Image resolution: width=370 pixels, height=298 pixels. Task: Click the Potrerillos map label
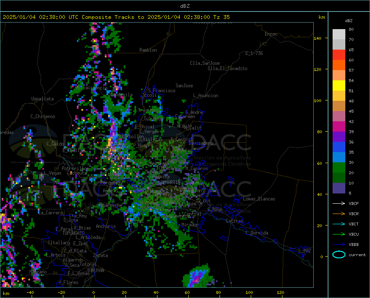click(x=75, y=168)
